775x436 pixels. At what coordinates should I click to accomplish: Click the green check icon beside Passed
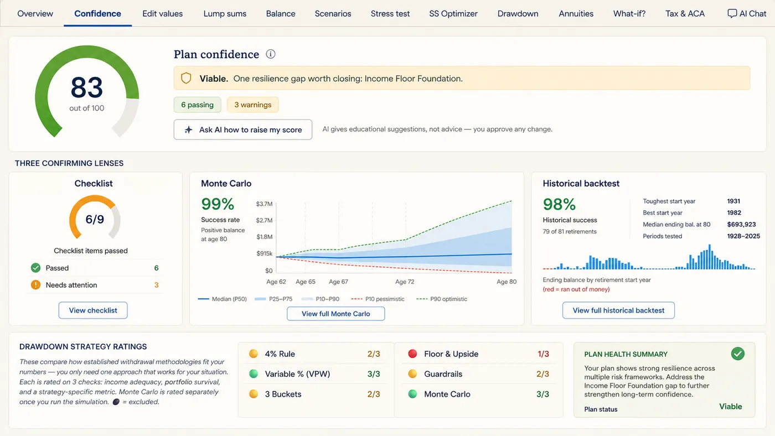click(36, 268)
